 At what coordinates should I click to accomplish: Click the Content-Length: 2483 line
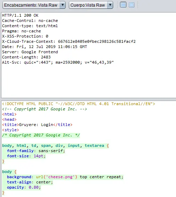pos(26,57)
